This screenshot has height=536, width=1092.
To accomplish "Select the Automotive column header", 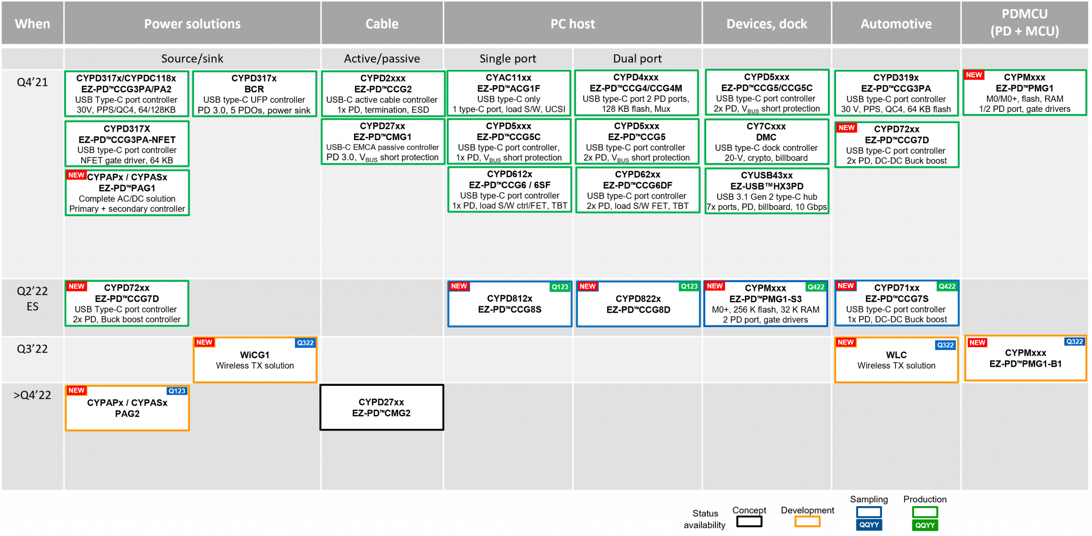I will coord(896,24).
